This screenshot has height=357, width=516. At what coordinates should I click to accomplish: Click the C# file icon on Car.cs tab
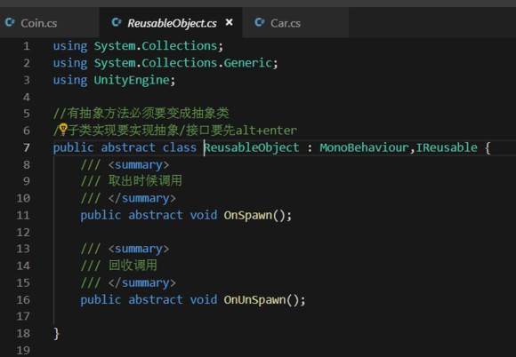click(259, 22)
